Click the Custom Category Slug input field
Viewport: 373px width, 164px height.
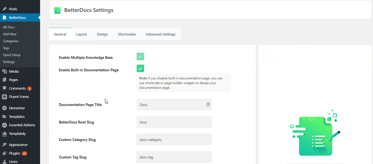coord(174,140)
